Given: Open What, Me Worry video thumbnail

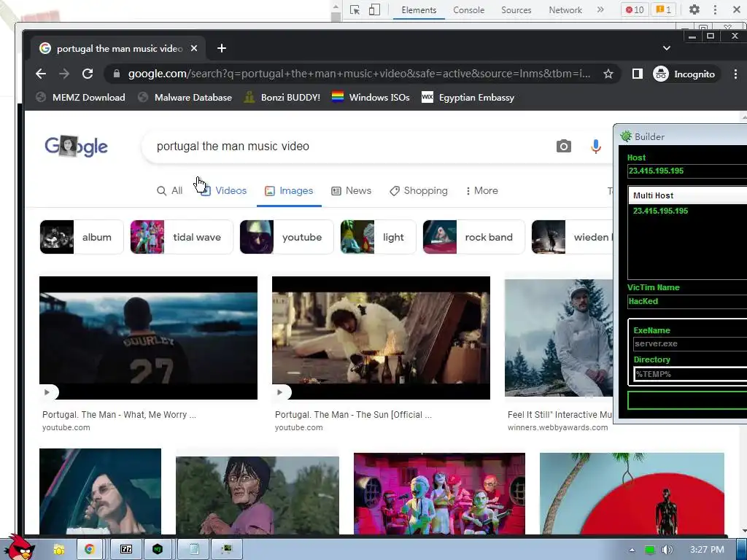Looking at the screenshot, I should pyautogui.click(x=148, y=338).
